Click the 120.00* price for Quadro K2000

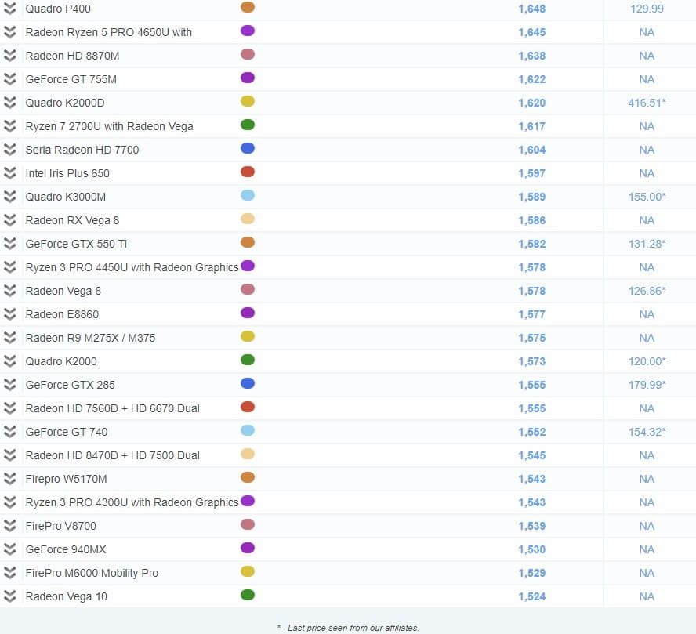pos(647,361)
